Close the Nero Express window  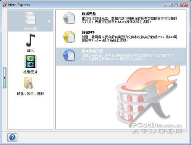coord(184,5)
